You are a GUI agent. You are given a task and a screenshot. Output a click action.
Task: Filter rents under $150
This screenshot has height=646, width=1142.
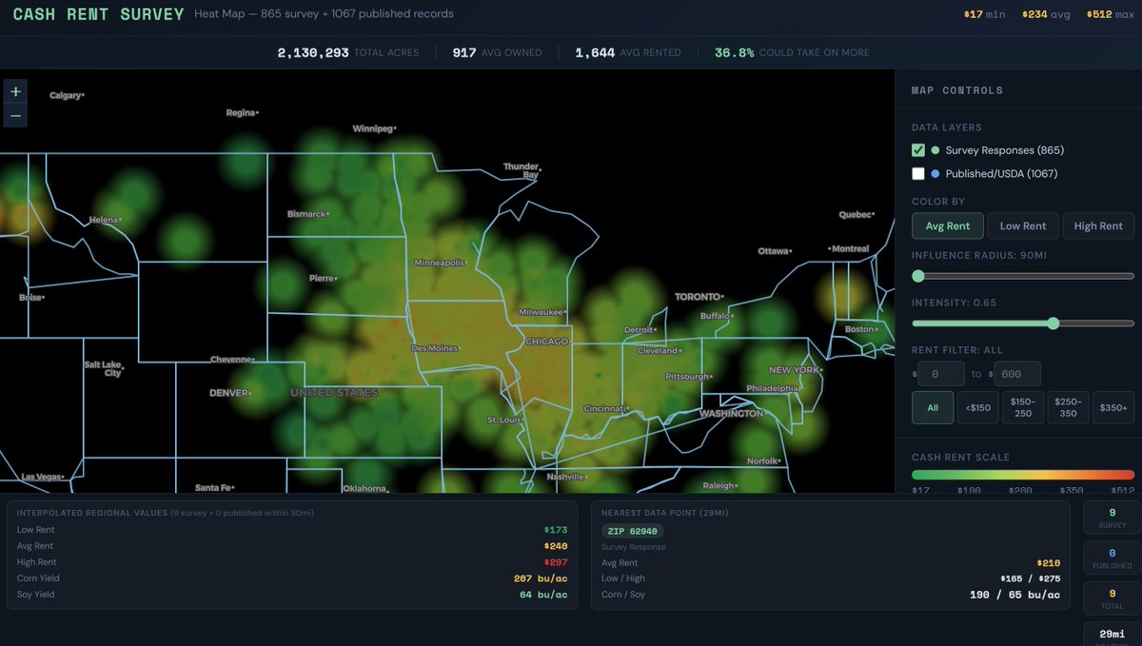pyautogui.click(x=977, y=407)
